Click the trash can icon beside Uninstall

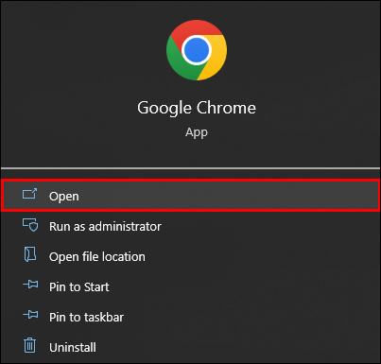30,345
